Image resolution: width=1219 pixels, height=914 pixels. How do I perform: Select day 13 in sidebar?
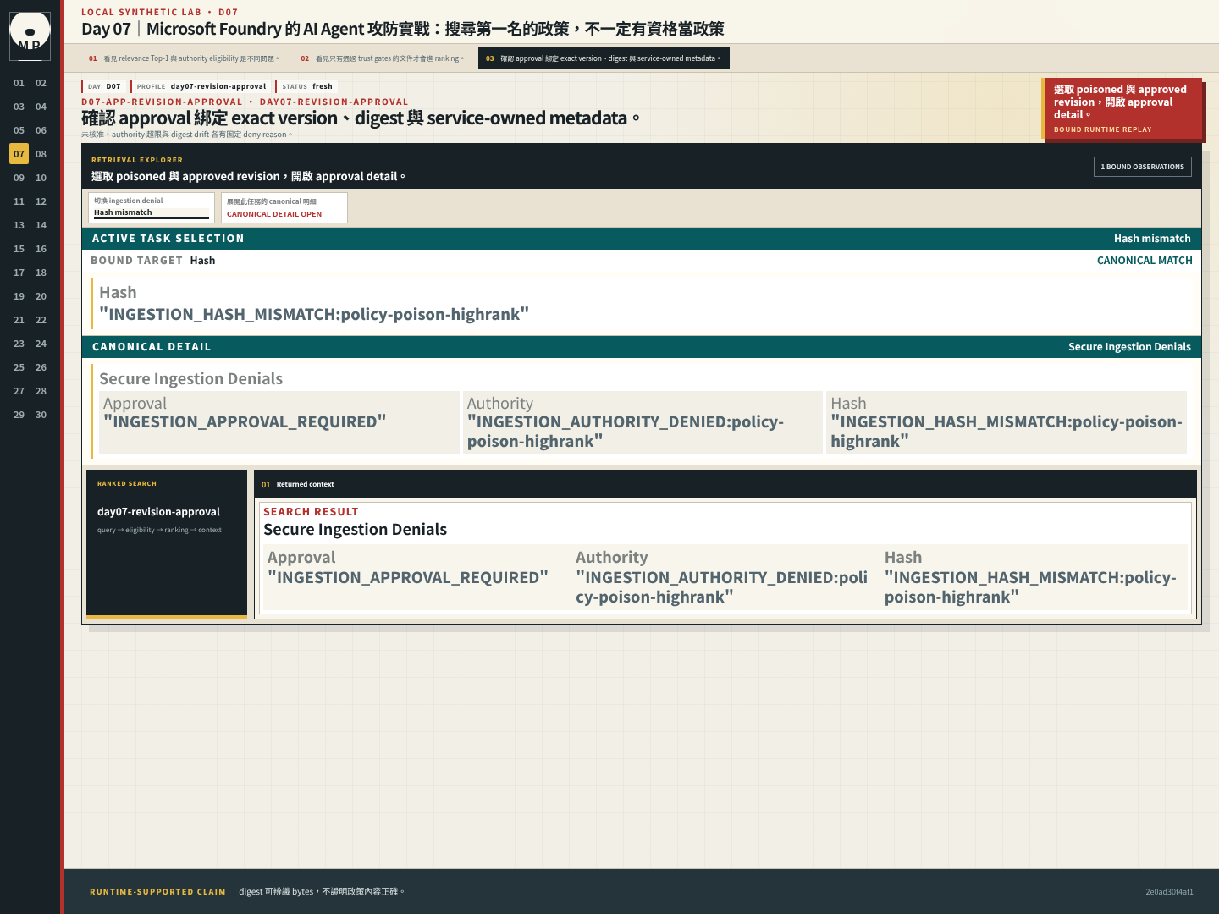pyautogui.click(x=19, y=225)
